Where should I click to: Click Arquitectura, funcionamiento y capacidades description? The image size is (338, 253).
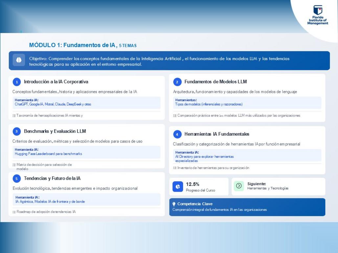pyautogui.click(x=235, y=92)
